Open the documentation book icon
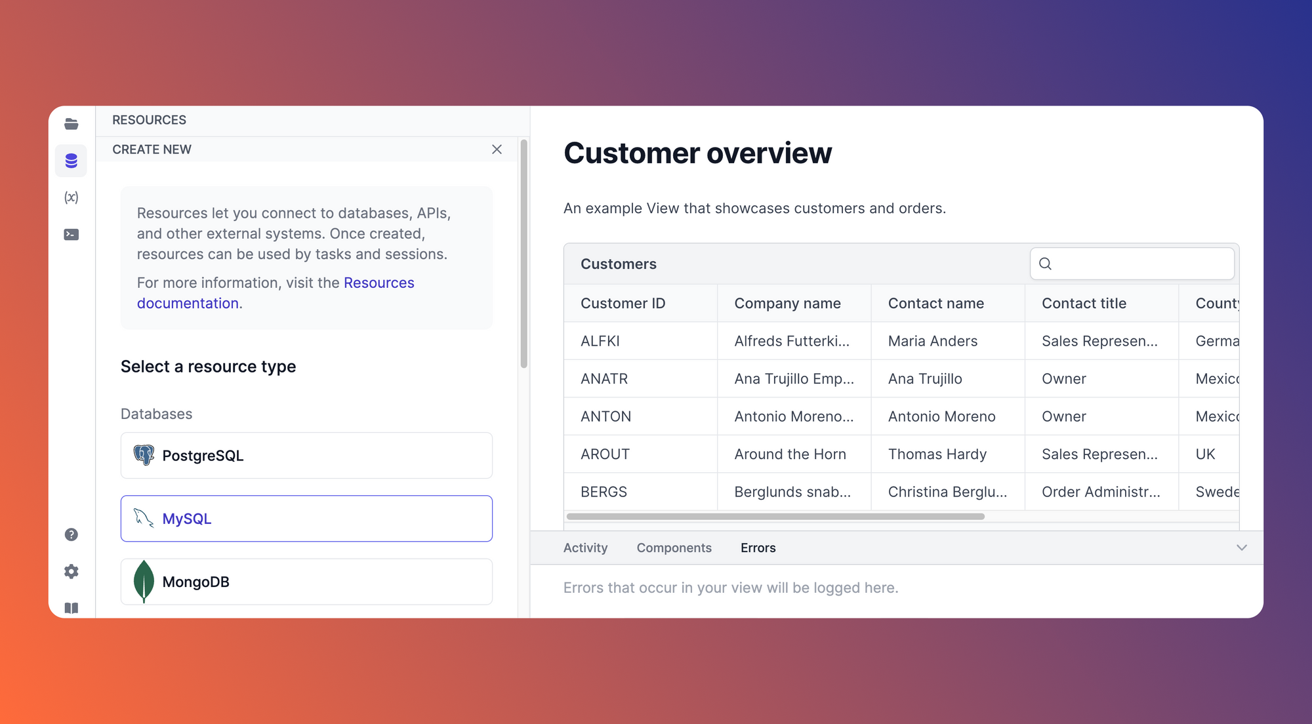 72,608
